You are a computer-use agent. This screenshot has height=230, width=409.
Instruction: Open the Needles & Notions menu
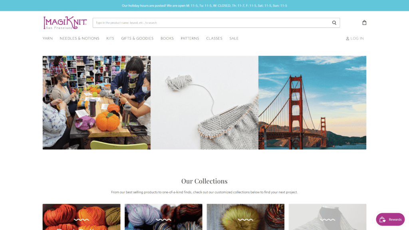click(79, 38)
